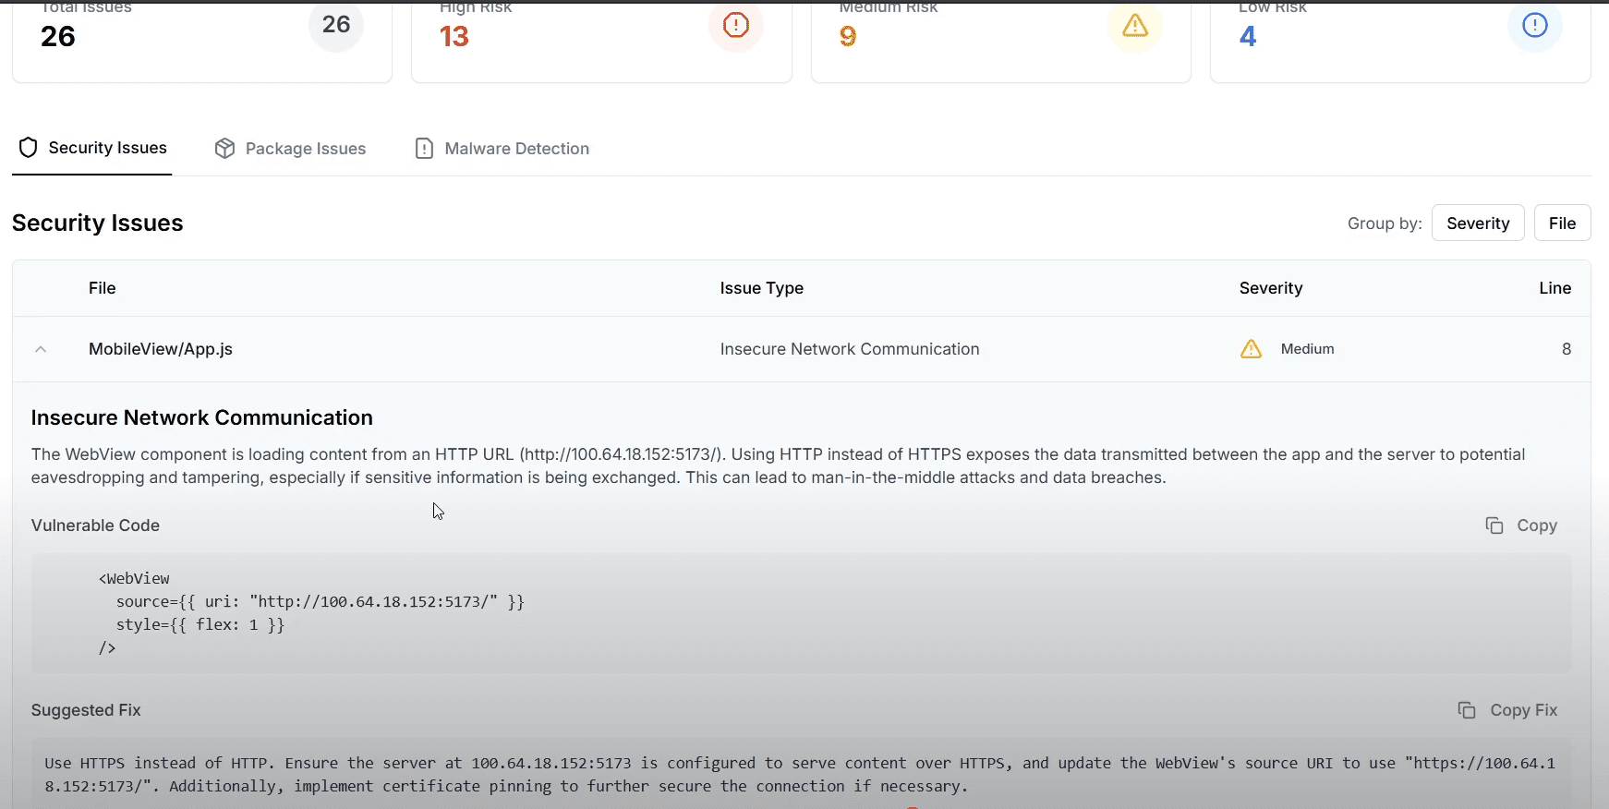Click the copy icon beside Copy Fix
Viewport: 1609px width, 809px height.
1467,710
